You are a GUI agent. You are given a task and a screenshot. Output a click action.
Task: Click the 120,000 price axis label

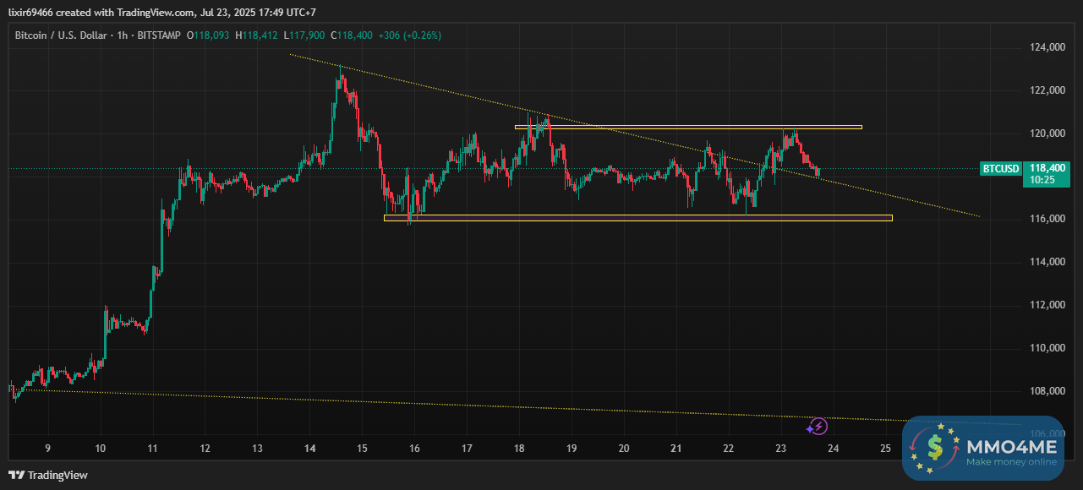1047,133
